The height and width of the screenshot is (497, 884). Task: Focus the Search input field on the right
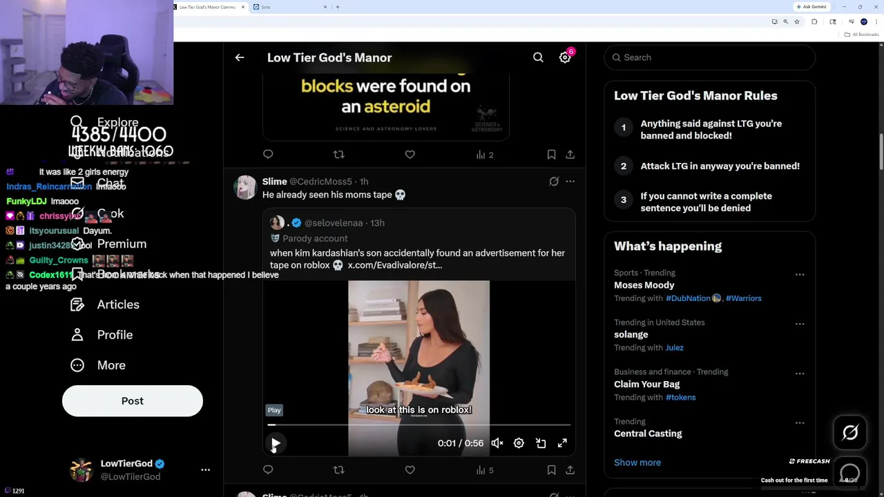pyautogui.click(x=710, y=57)
